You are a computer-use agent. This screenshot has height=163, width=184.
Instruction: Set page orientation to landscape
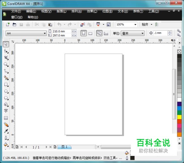(90, 33)
